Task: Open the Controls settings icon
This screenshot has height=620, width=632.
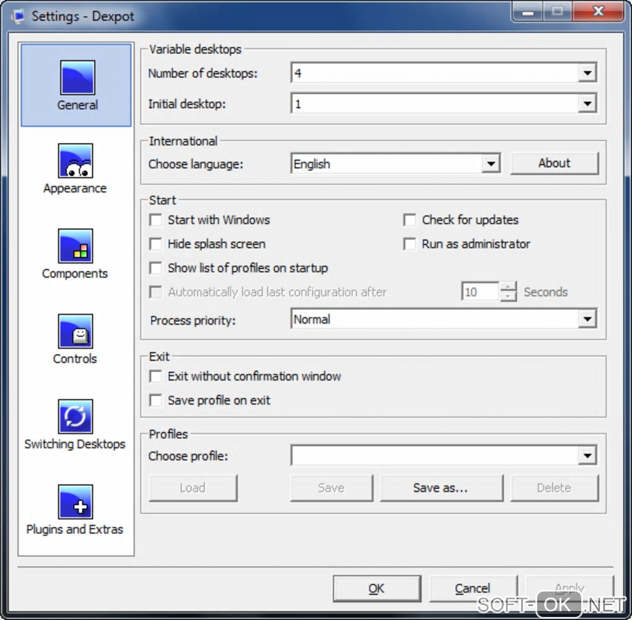Action: (76, 331)
